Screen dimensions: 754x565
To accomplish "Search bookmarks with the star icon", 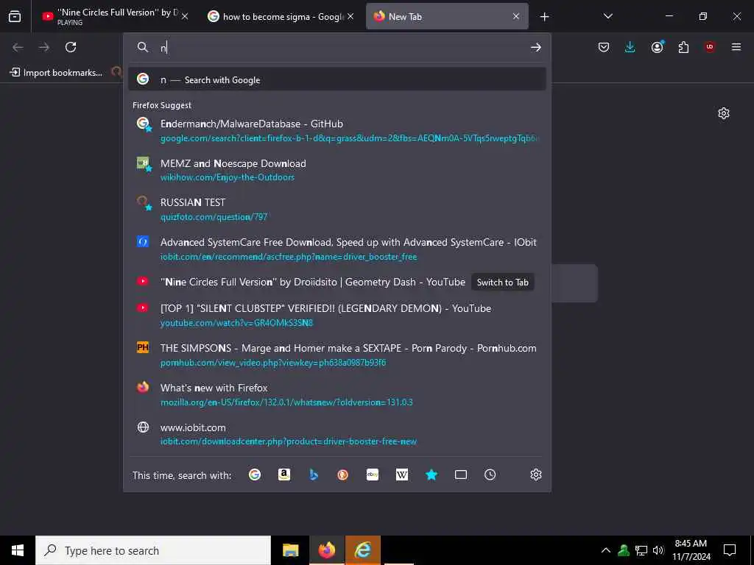I will pos(431,475).
